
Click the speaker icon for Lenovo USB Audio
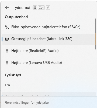tap(7, 63)
